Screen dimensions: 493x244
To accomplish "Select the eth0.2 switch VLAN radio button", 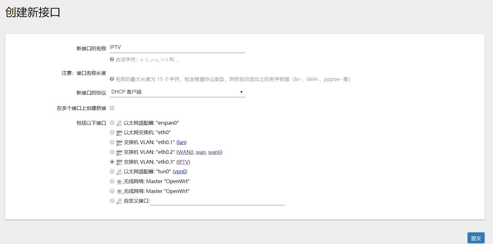I will point(112,152).
